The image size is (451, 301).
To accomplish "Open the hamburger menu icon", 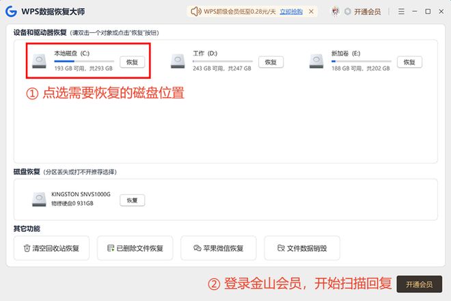I will pyautogui.click(x=401, y=12).
